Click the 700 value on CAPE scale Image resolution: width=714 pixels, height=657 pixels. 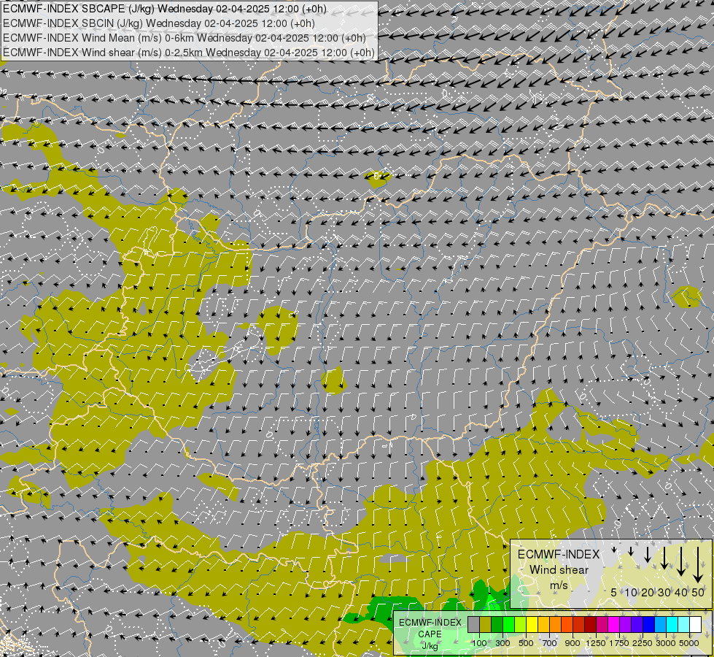tap(550, 643)
